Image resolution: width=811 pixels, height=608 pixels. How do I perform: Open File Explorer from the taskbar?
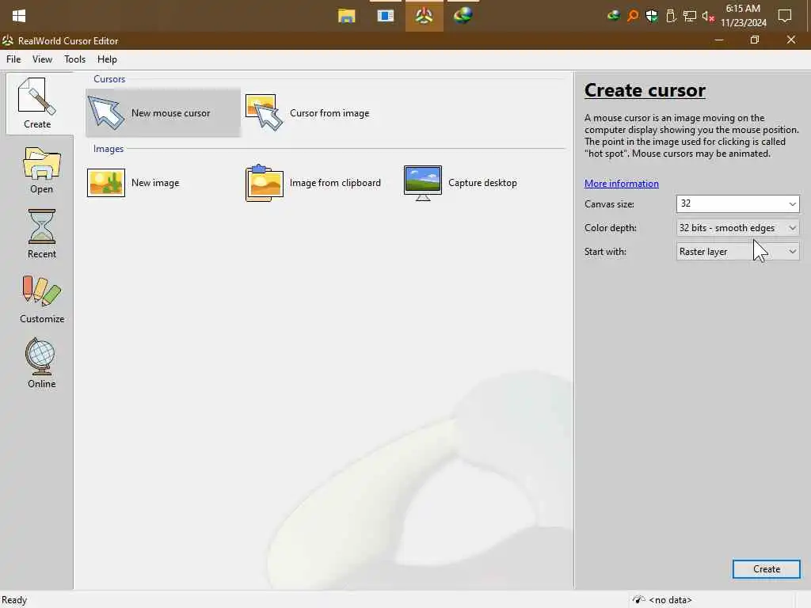[347, 16]
